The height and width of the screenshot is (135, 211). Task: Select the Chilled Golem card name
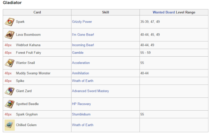[26, 125]
